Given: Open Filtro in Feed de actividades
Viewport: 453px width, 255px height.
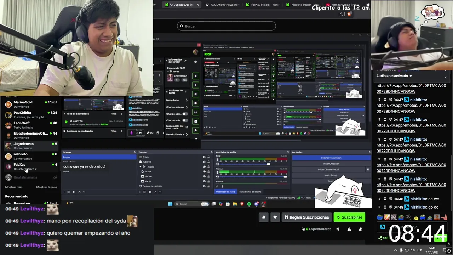Looking at the screenshot, I should tap(114, 114).
